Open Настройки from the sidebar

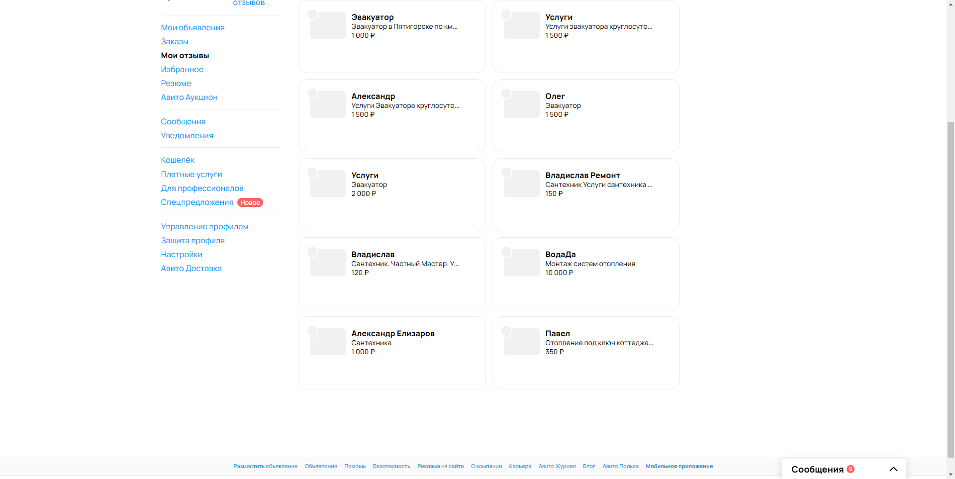(x=182, y=254)
